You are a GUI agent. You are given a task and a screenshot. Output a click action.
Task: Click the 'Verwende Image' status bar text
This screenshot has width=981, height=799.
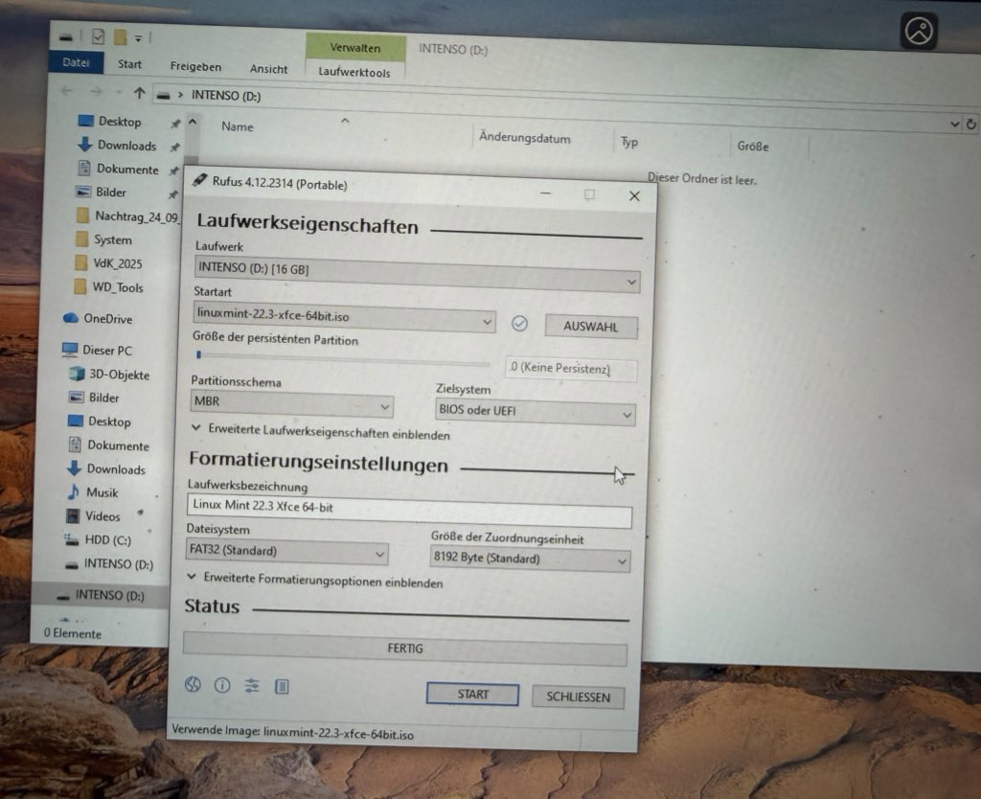tap(292, 732)
